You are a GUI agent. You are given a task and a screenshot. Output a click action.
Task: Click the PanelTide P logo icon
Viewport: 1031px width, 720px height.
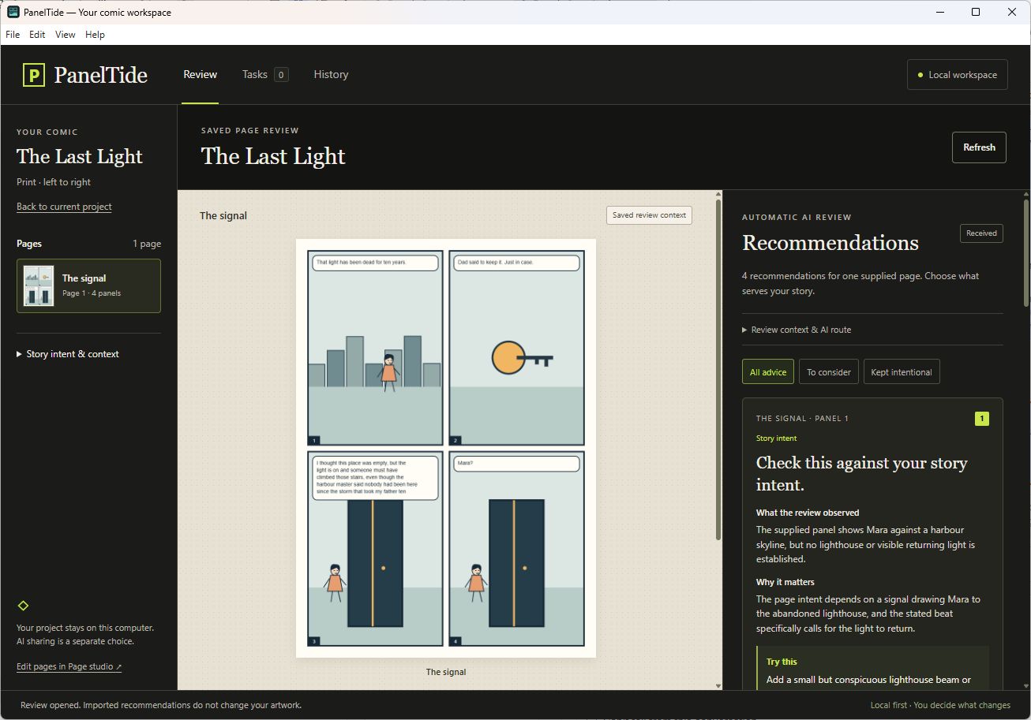34,75
